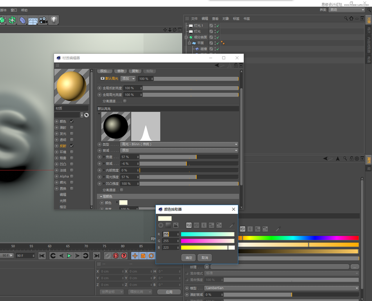Uncheck the 反射 channel checkbox
Screen dimensions: 372x301
72,146
